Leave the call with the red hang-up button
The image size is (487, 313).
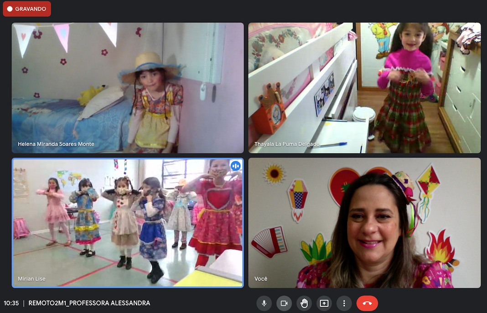[x=367, y=303]
